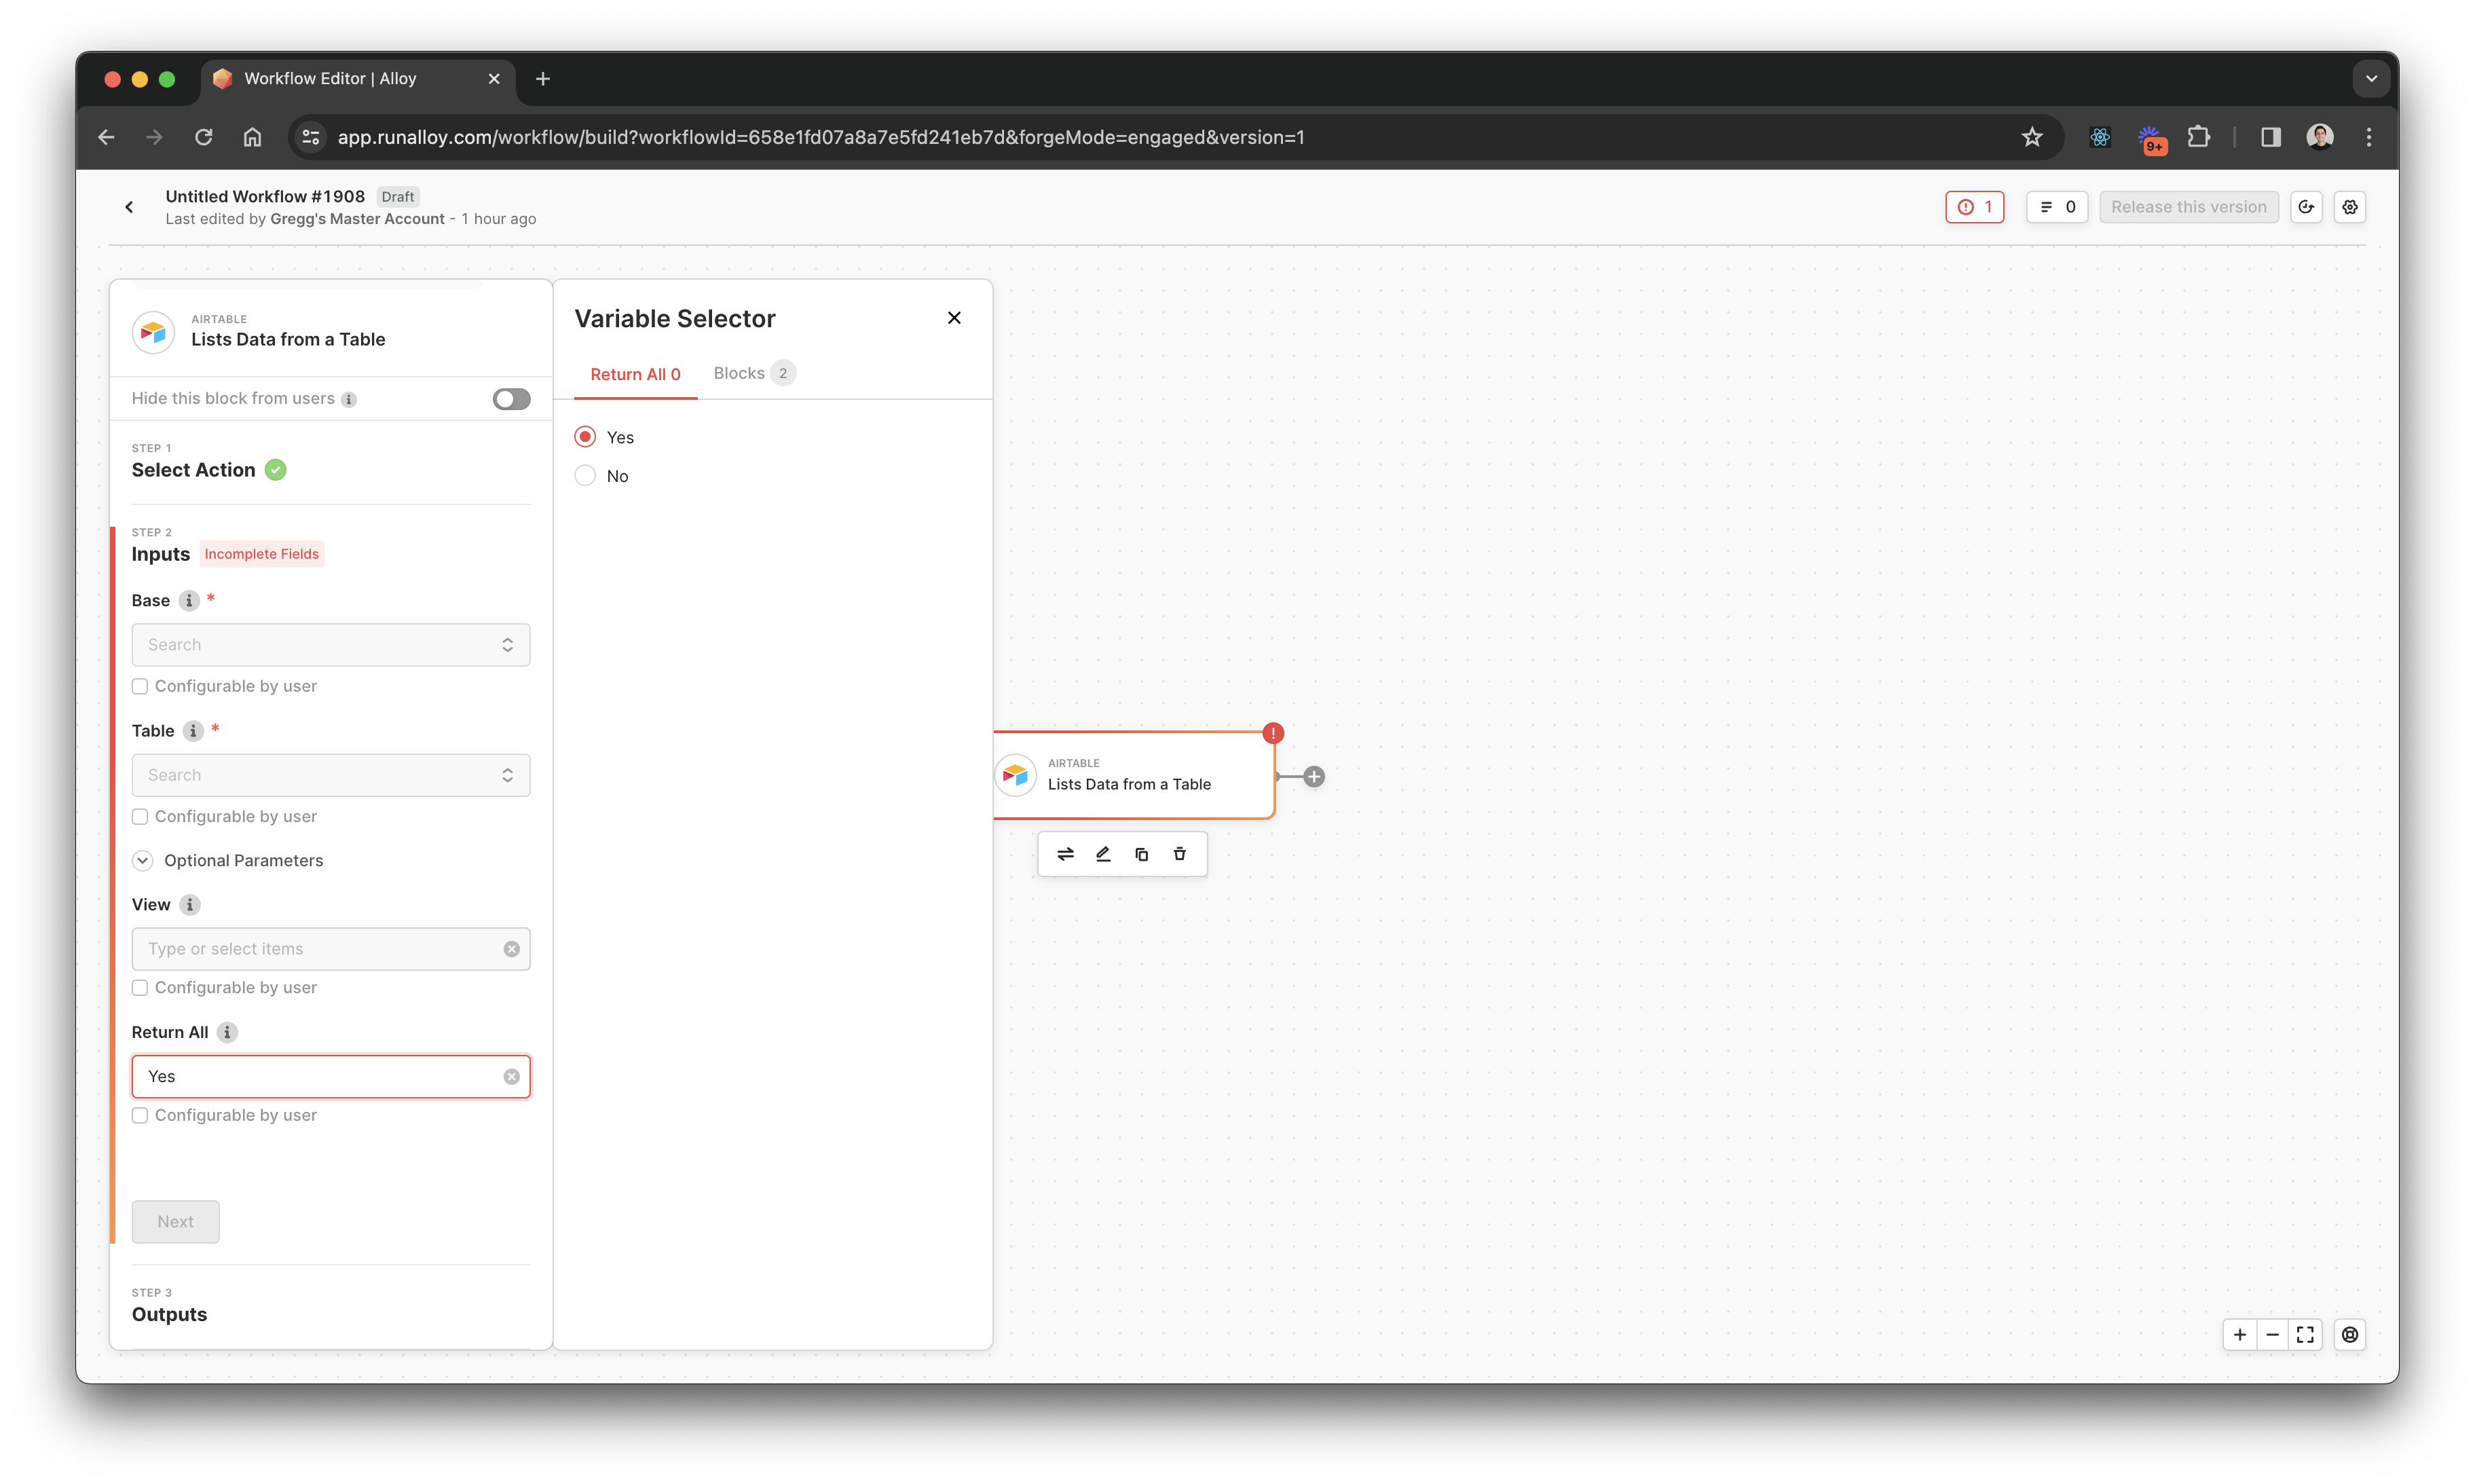Switch to the Blocks tab
The image size is (2475, 1484).
pos(754,373)
